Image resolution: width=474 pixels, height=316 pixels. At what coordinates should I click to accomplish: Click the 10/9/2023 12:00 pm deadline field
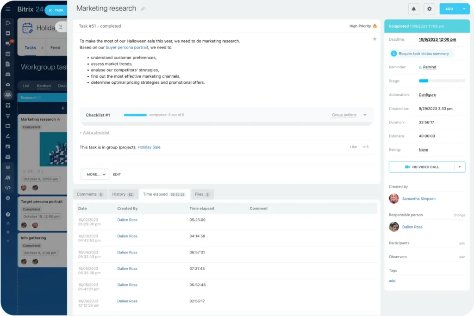pyautogui.click(x=438, y=40)
